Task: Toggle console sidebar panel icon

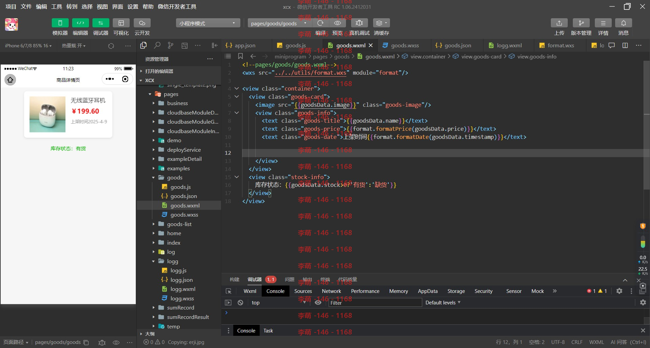Action: tap(228, 303)
